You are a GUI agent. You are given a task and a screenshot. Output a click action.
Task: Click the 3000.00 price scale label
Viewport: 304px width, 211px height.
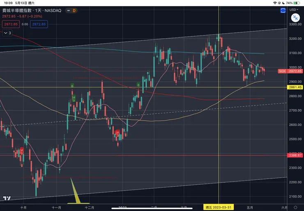pos(295,67)
